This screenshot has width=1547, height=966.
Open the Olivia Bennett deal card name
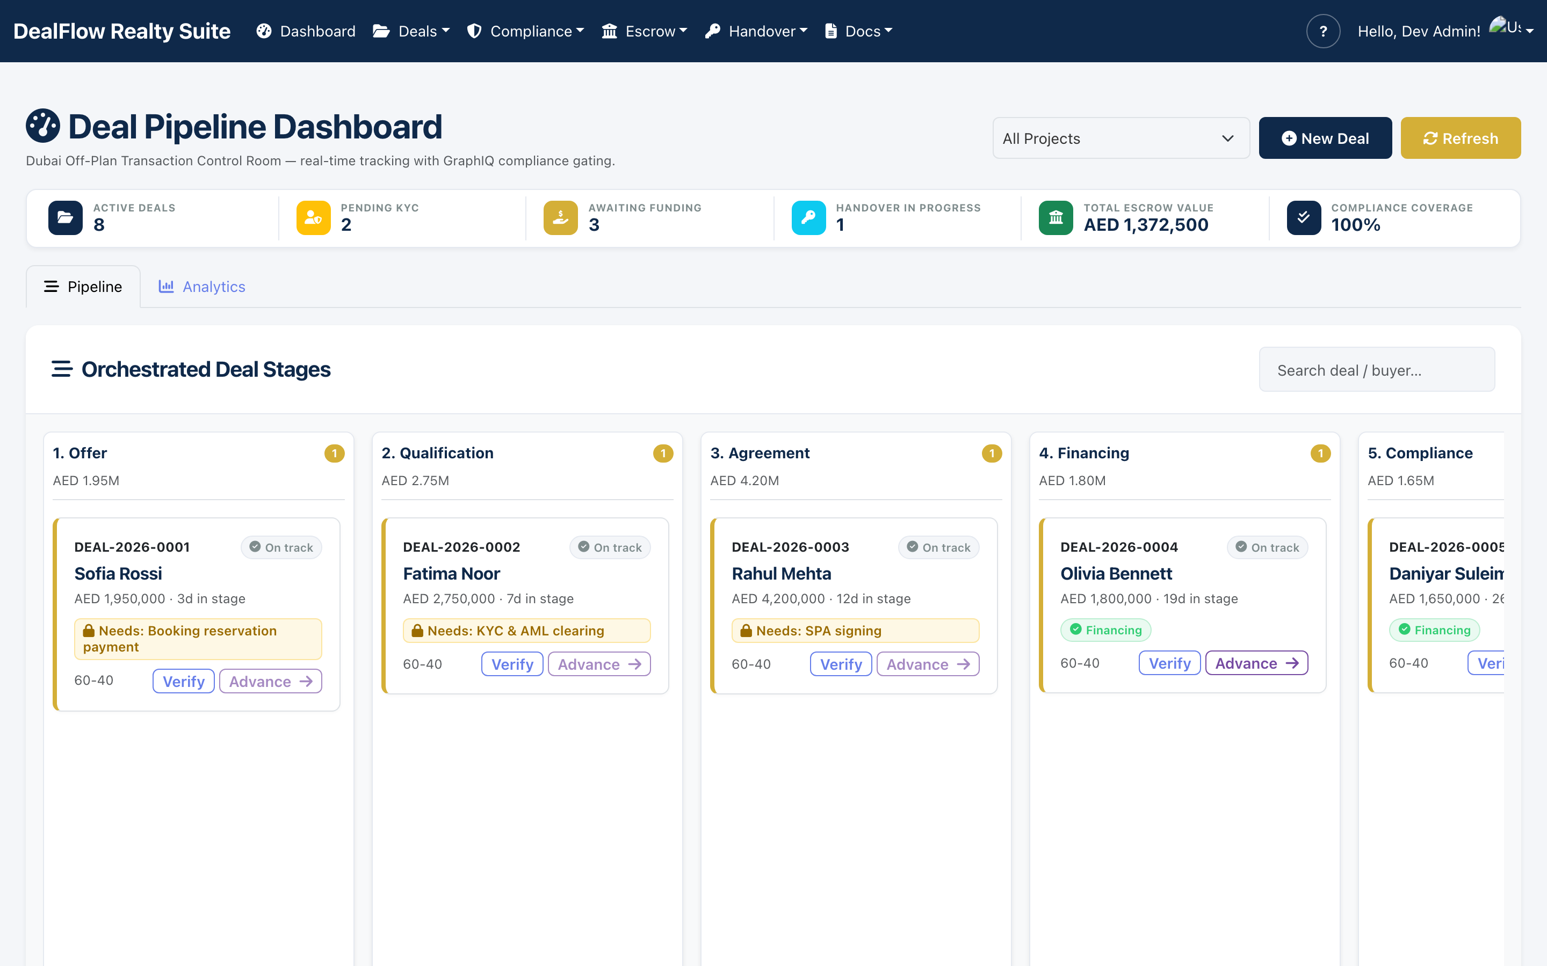click(x=1116, y=573)
